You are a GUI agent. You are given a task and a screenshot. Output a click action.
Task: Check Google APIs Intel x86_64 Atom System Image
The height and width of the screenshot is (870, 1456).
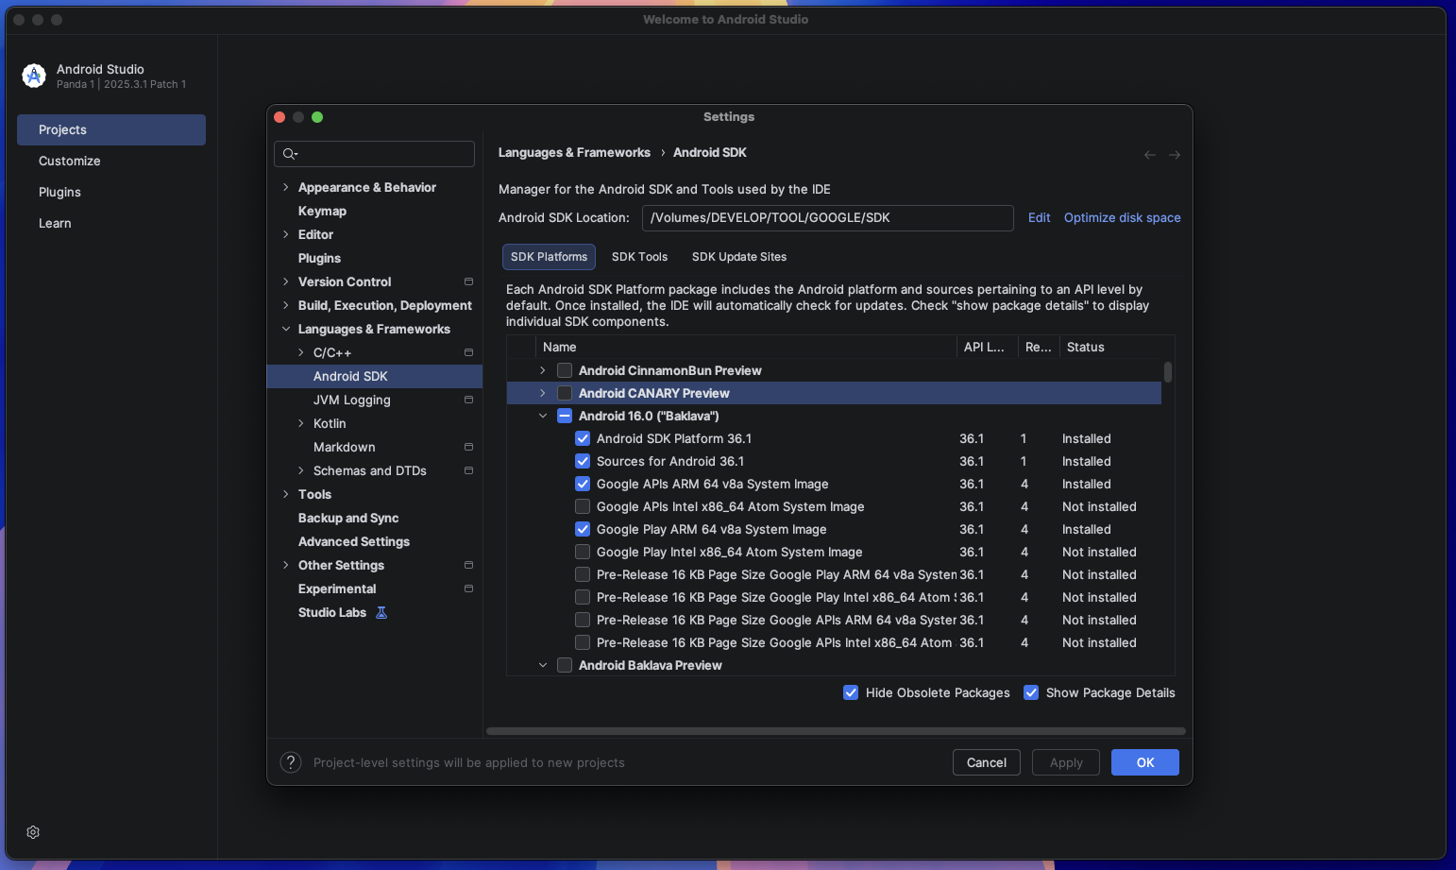pyautogui.click(x=583, y=506)
